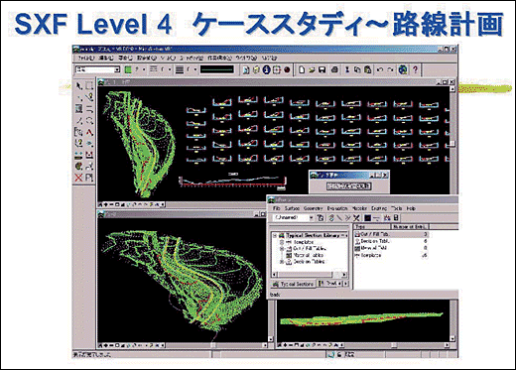This screenshot has height=370, width=516.
Task: Expand the Templates tree node
Action: coord(282,242)
